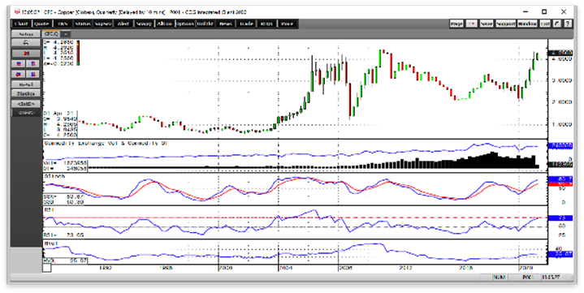Click the SStoch study label
Screen dimensions: 584x293
(x=54, y=176)
